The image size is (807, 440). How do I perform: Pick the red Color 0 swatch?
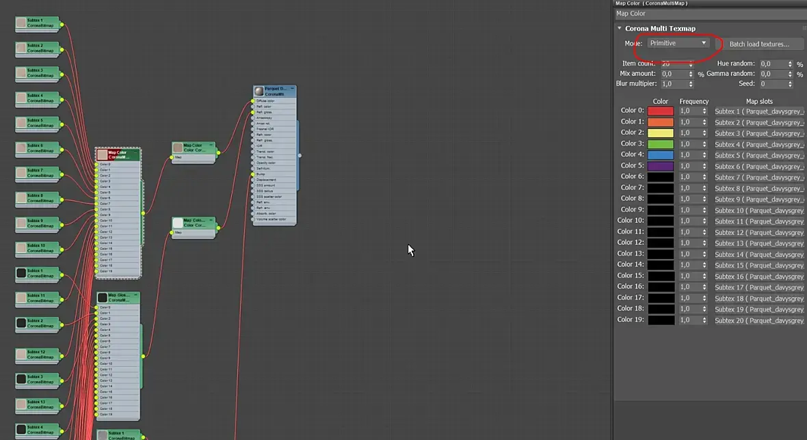coord(661,111)
